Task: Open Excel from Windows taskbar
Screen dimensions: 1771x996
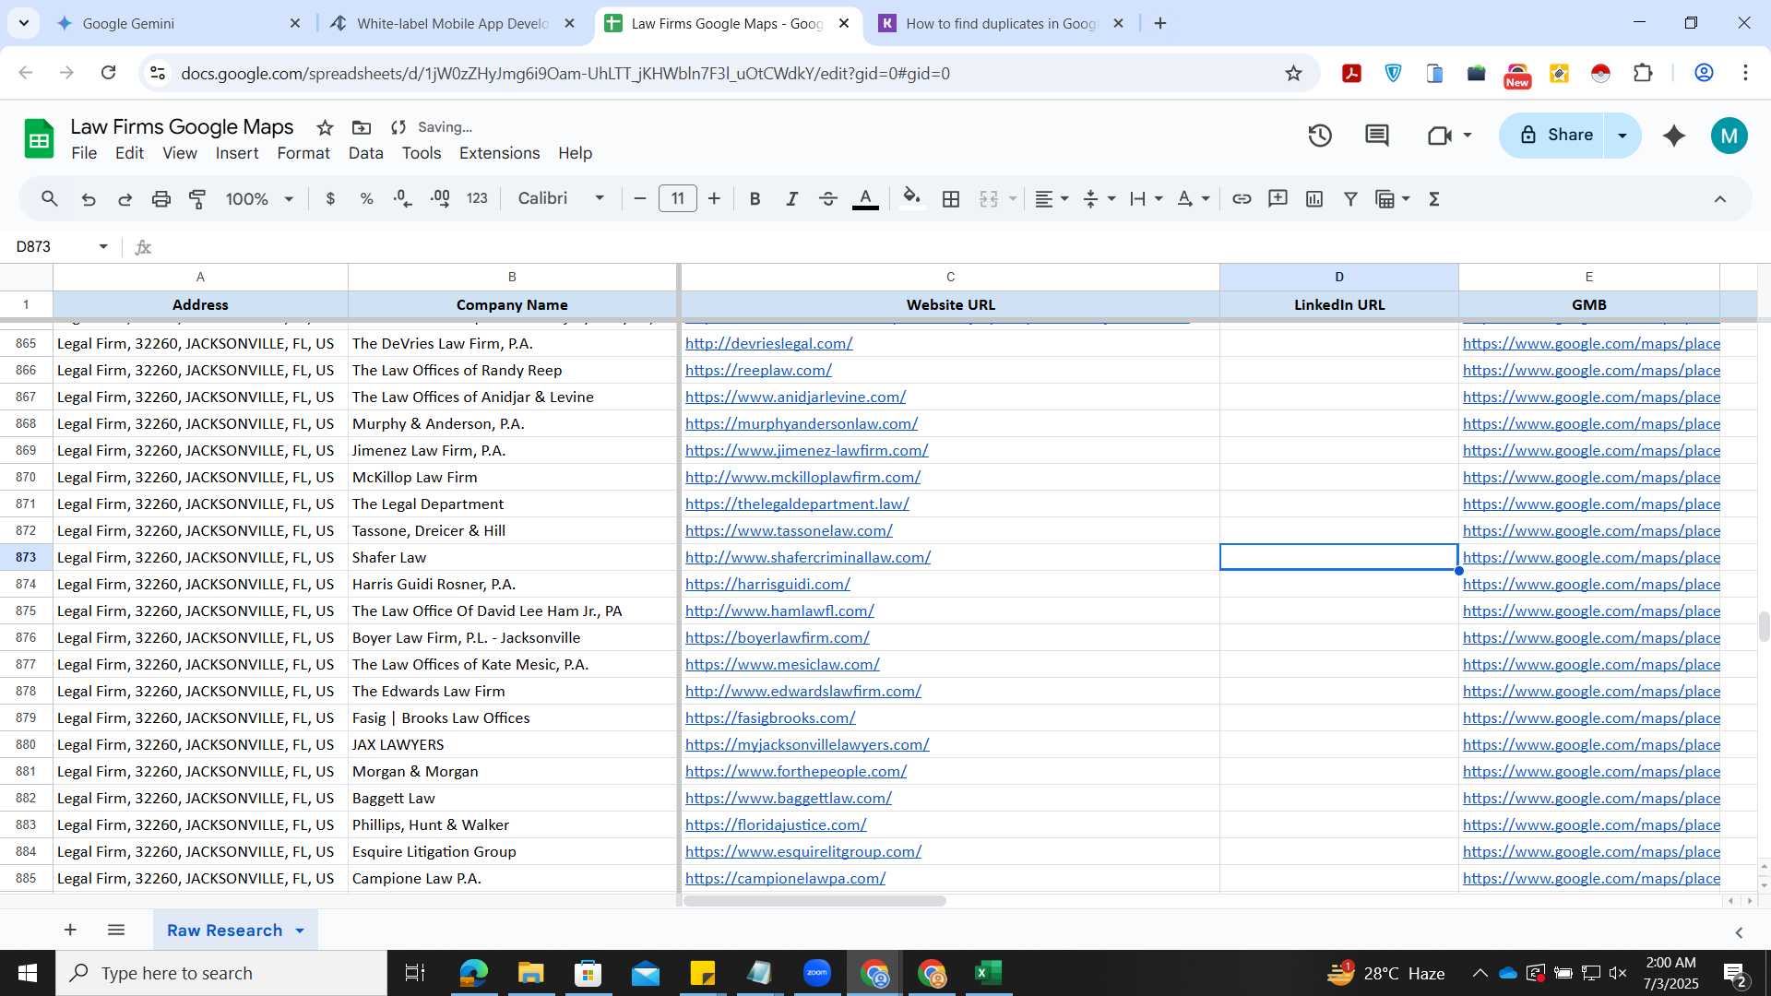Action: pyautogui.click(x=988, y=973)
